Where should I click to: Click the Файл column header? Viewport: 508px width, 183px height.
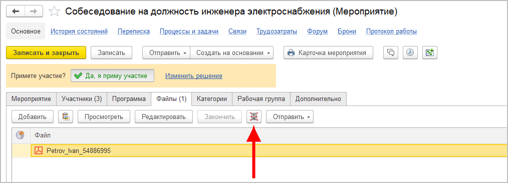pyautogui.click(x=269, y=135)
